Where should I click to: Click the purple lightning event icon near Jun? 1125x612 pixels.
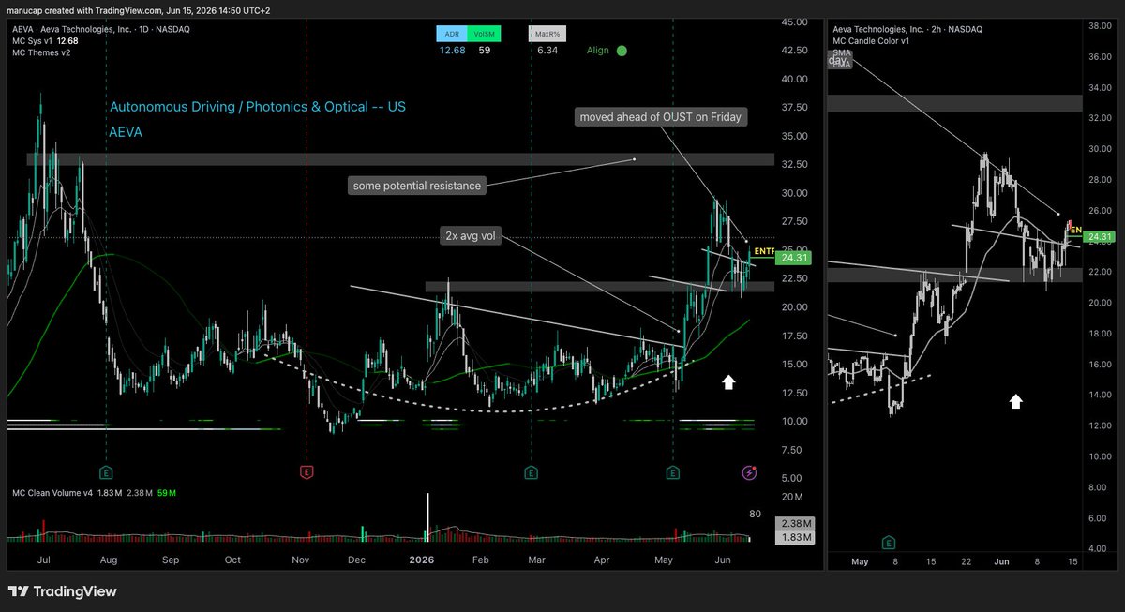tap(750, 471)
